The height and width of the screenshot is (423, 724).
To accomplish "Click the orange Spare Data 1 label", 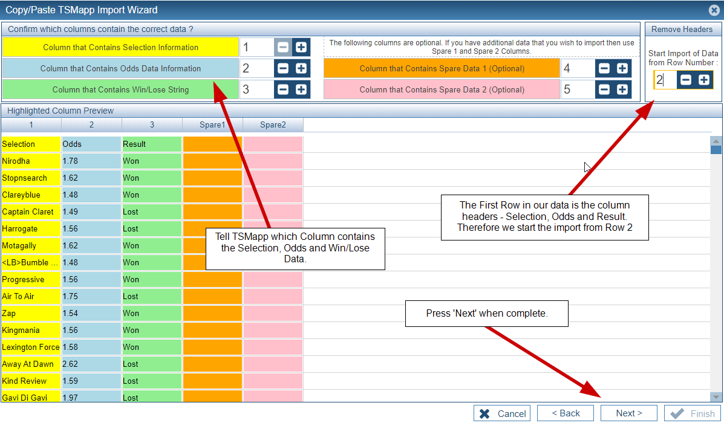I will (x=442, y=68).
